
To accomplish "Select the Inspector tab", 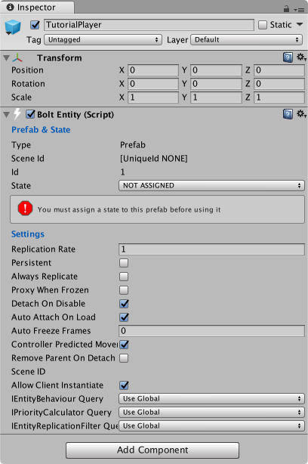I will pyautogui.click(x=37, y=8).
